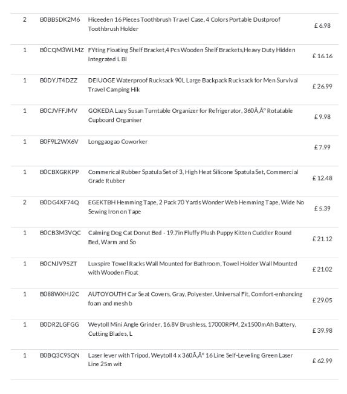Select the EGEKTBH Hemming Tape description
Image resolution: width=347 pixels, height=394 pixels.
tap(196, 207)
